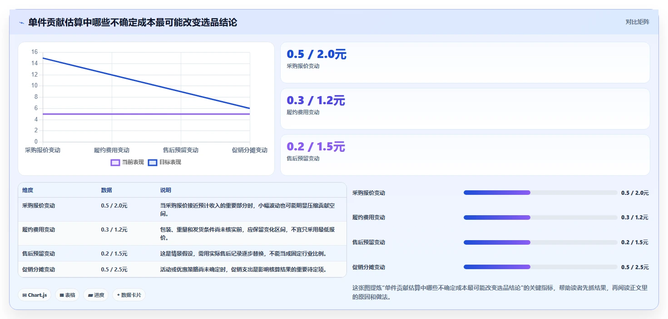This screenshot has width=668, height=319.
Task: Toggle the 目标表现 legend item
Action: click(x=164, y=162)
